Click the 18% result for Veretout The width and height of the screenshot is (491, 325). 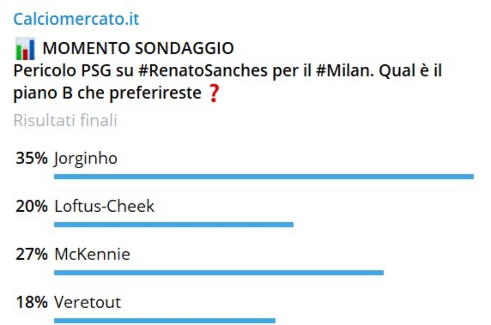(x=31, y=302)
